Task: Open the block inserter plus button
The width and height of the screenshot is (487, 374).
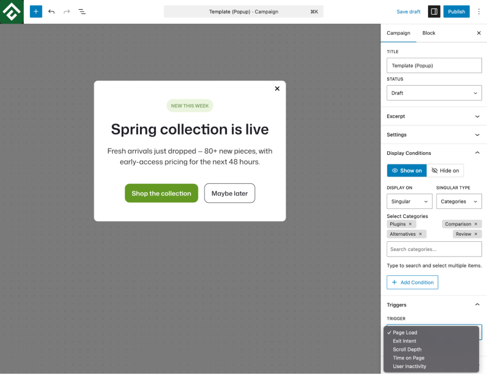Action: click(36, 12)
